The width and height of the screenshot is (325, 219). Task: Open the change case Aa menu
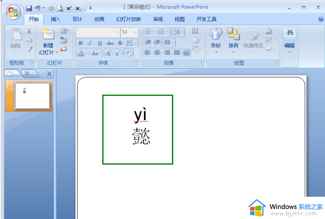pyautogui.click(x=96, y=53)
